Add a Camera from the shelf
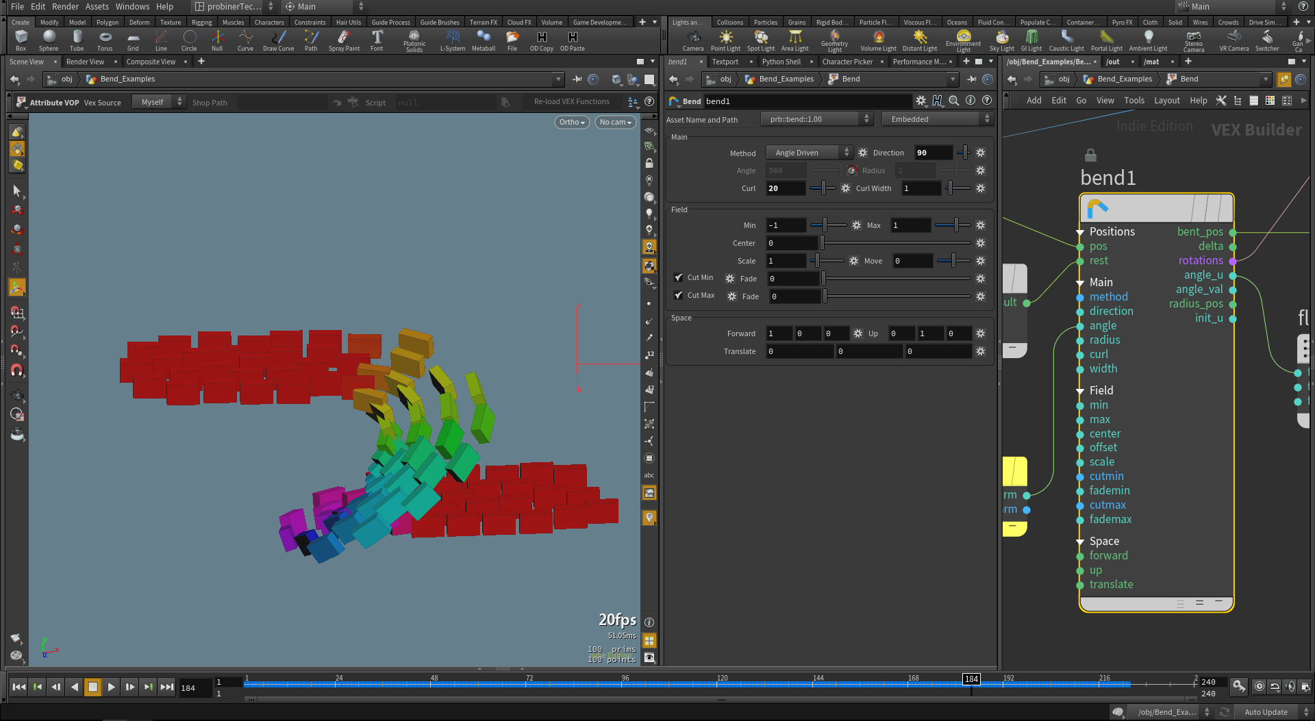This screenshot has width=1315, height=721. click(692, 40)
